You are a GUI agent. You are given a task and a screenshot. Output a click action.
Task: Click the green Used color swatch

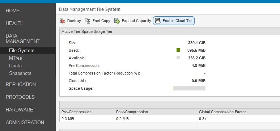[x=178, y=50]
